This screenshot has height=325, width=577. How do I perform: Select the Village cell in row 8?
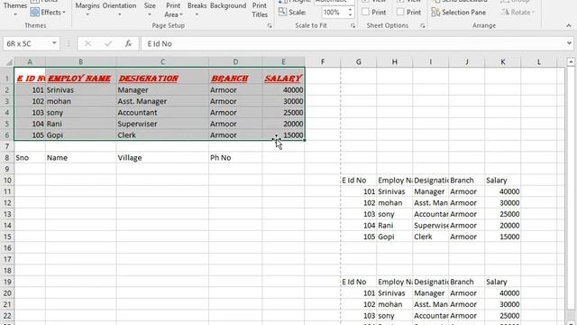click(x=162, y=158)
